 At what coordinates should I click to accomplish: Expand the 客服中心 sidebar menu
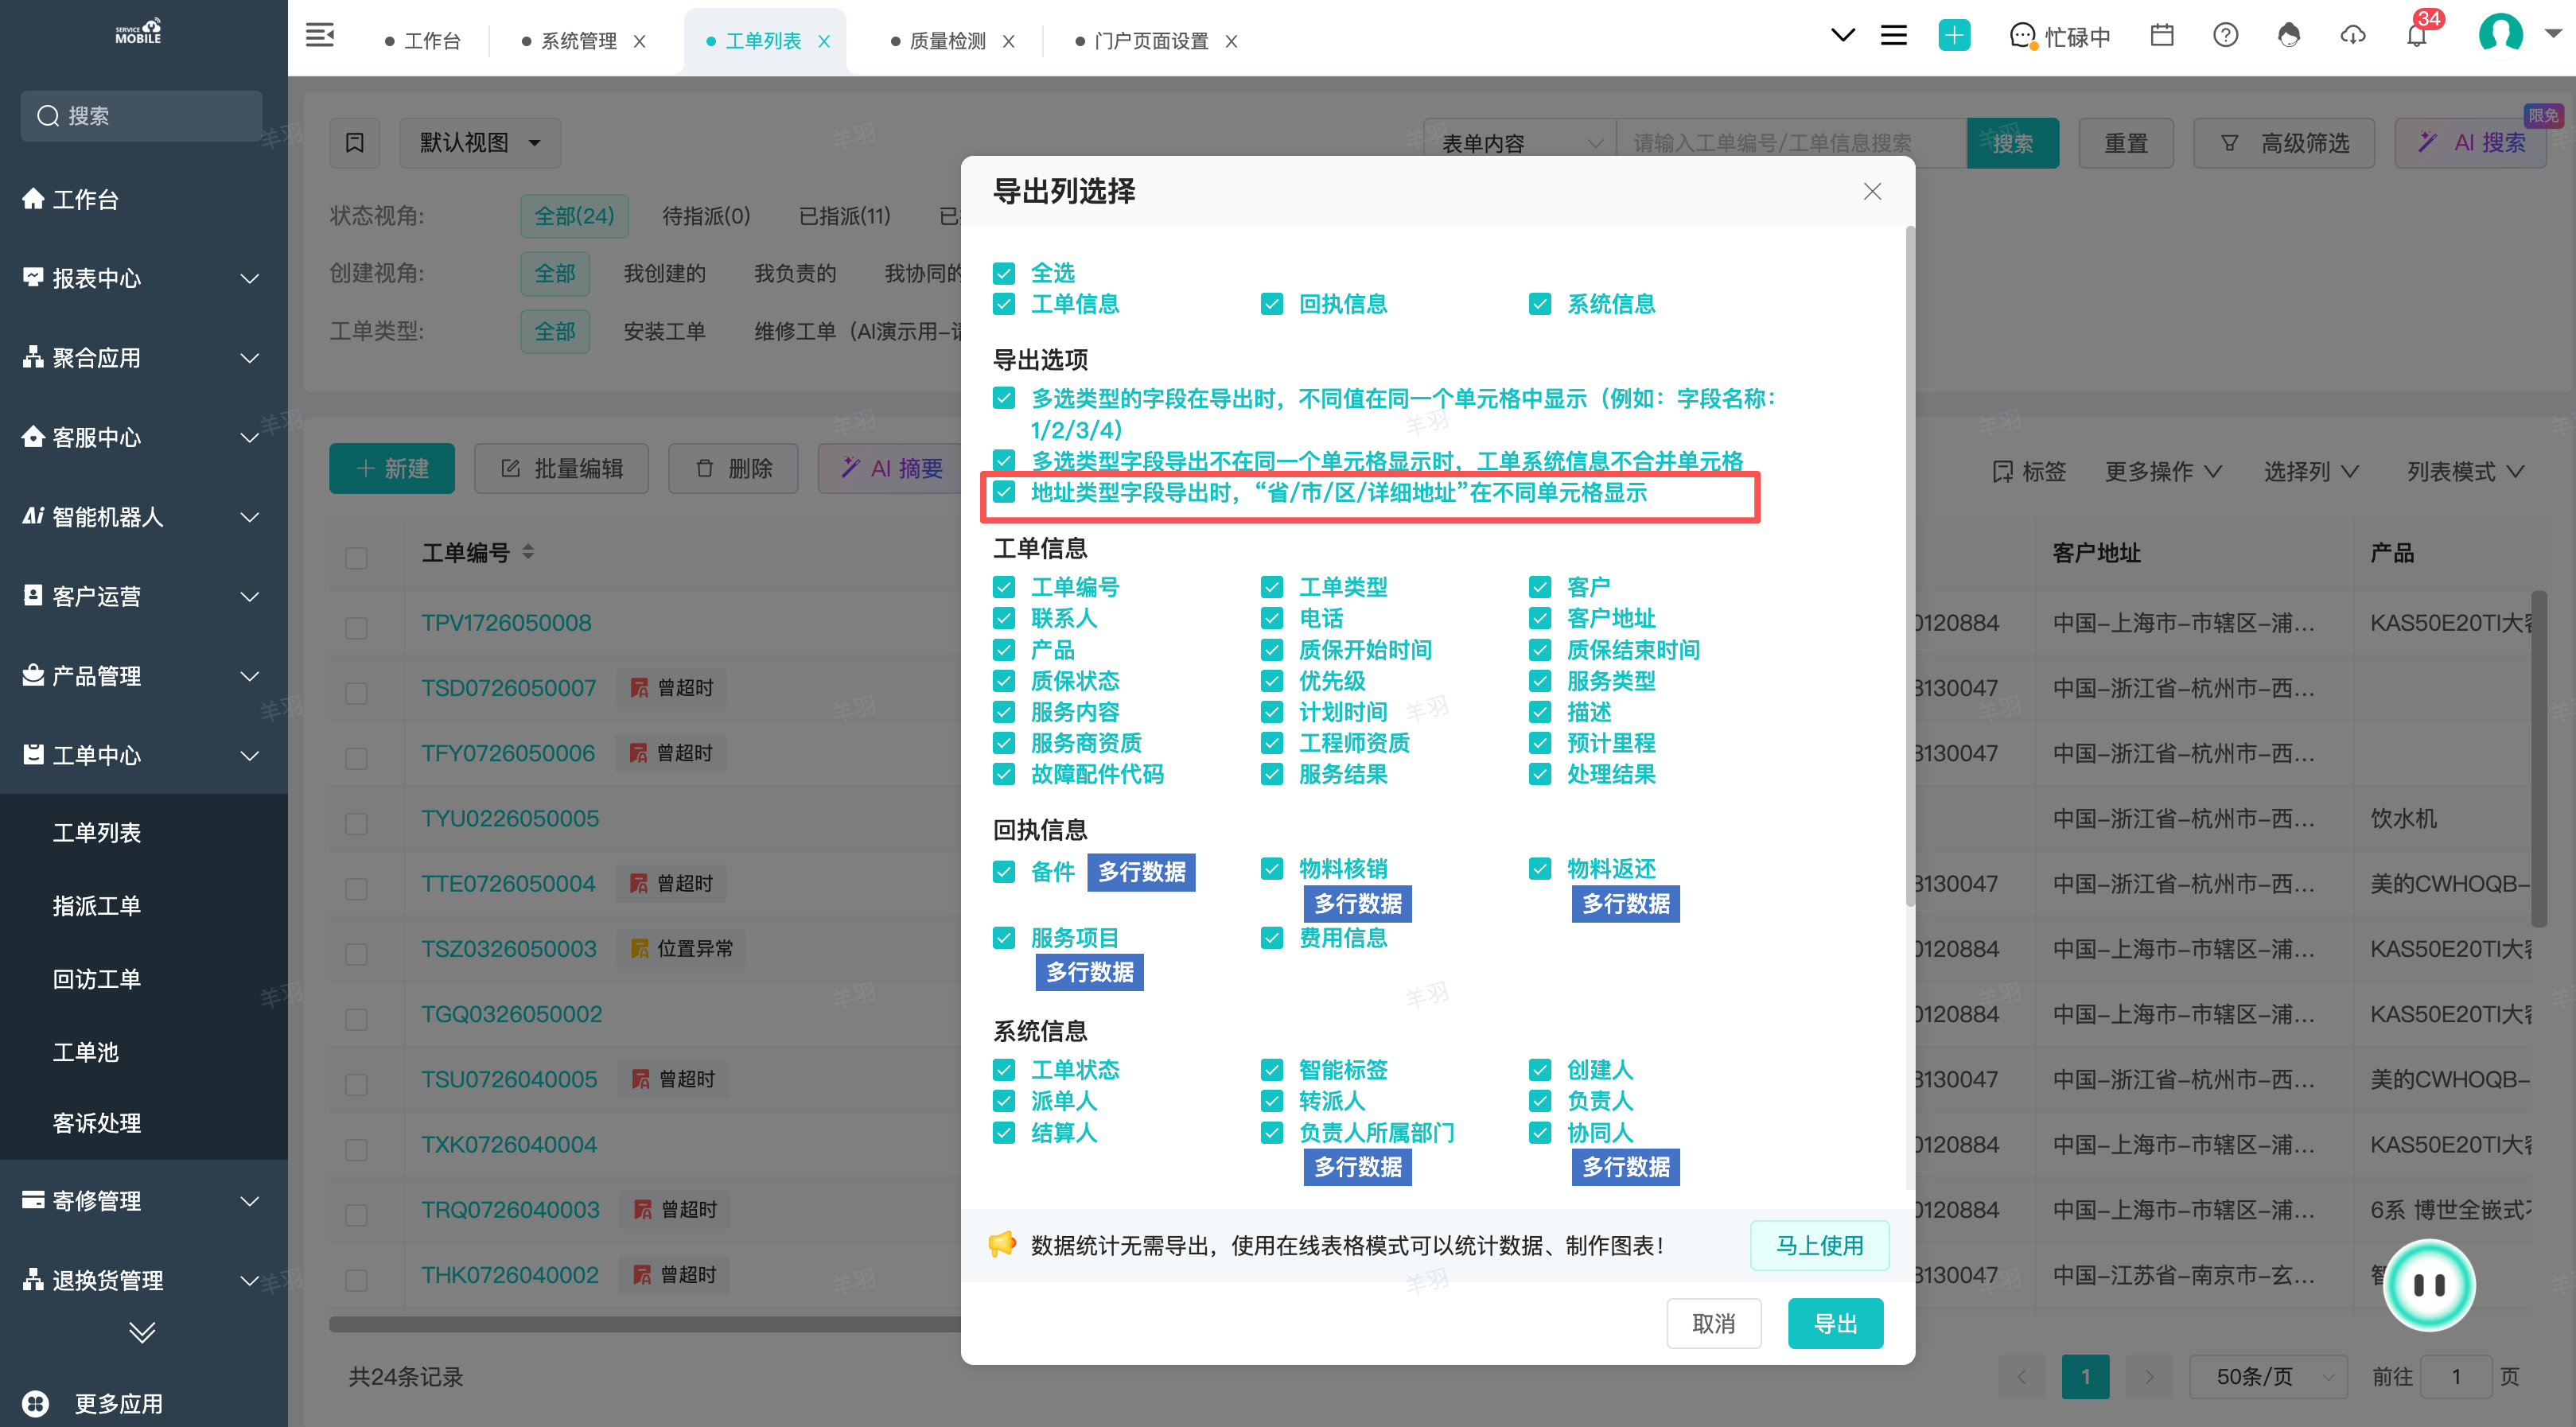pyautogui.click(x=144, y=437)
